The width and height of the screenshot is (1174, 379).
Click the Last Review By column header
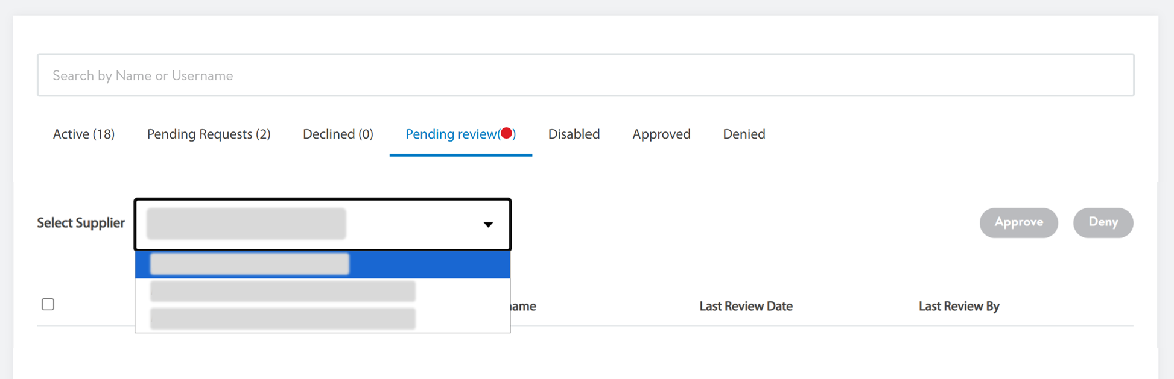(x=959, y=306)
